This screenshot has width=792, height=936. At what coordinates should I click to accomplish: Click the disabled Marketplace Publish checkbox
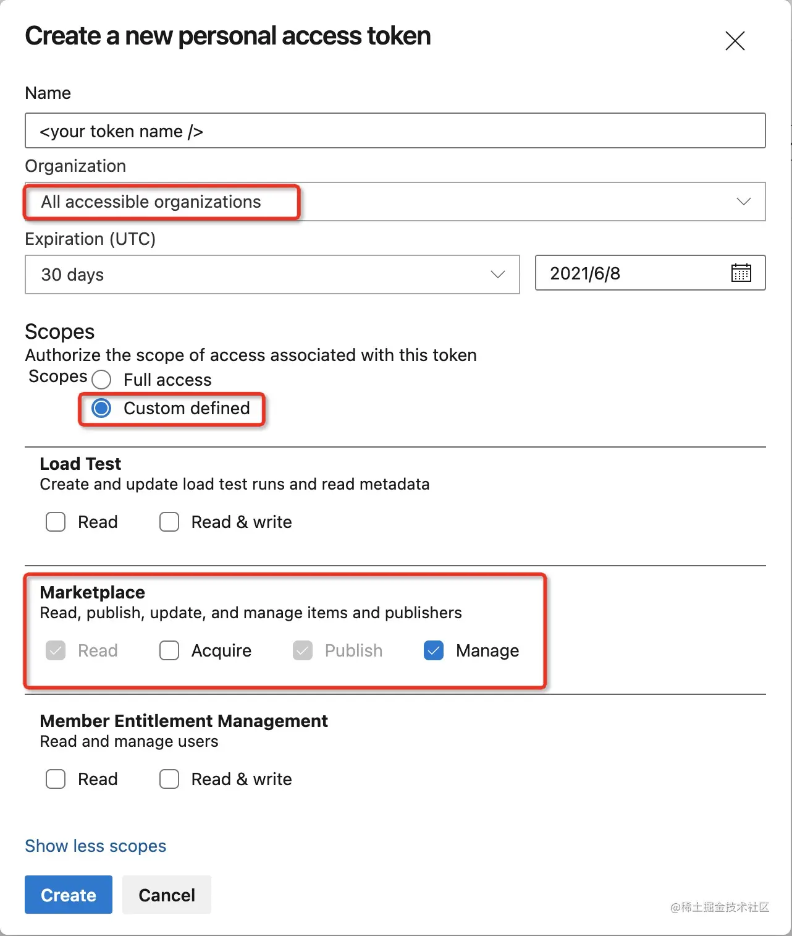click(303, 650)
